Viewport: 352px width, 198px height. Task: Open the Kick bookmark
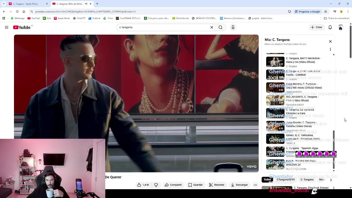coord(47,18)
